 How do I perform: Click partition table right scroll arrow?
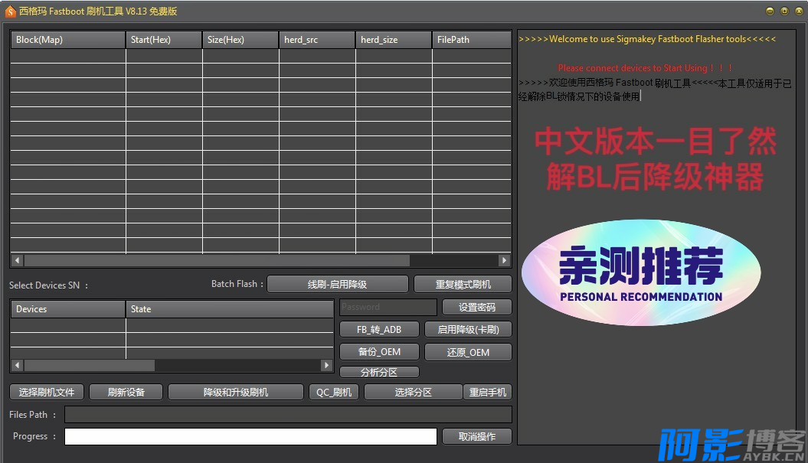click(505, 260)
